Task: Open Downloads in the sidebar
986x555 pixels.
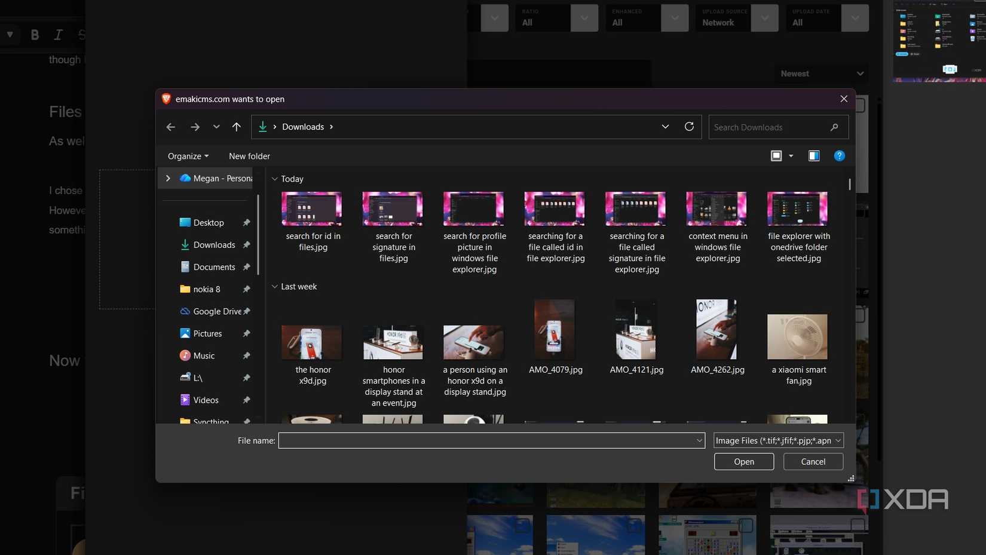Action: coord(214,245)
